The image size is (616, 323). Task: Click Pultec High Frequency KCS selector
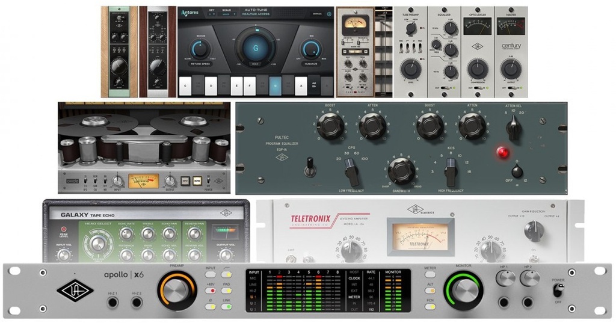click(x=450, y=171)
